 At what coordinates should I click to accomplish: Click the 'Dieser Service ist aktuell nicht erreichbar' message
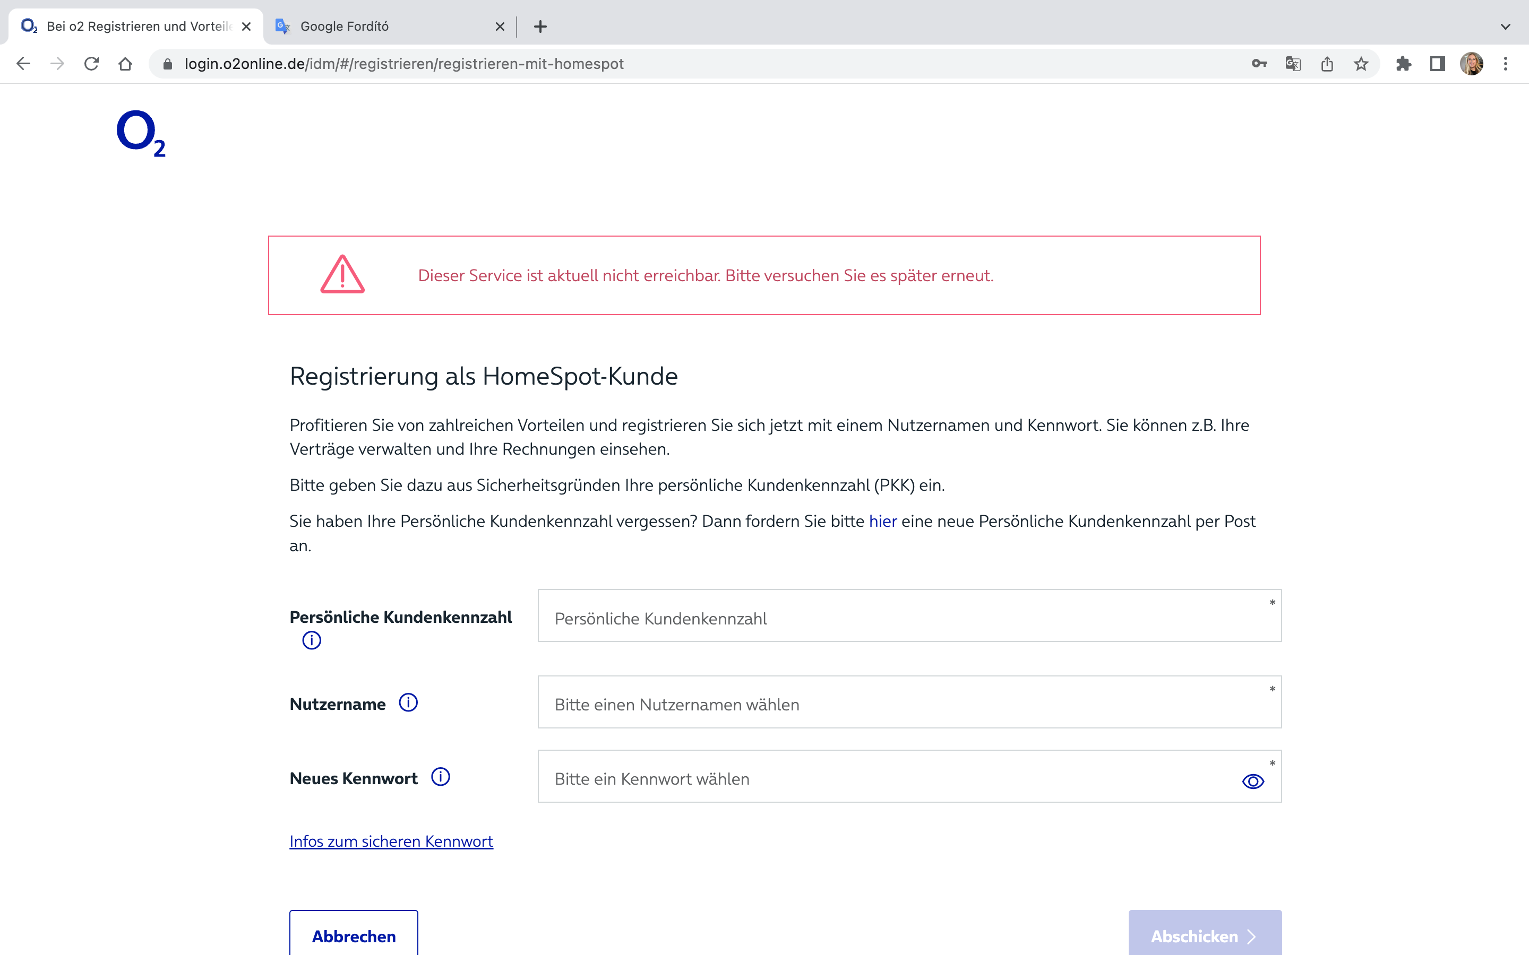(x=705, y=275)
